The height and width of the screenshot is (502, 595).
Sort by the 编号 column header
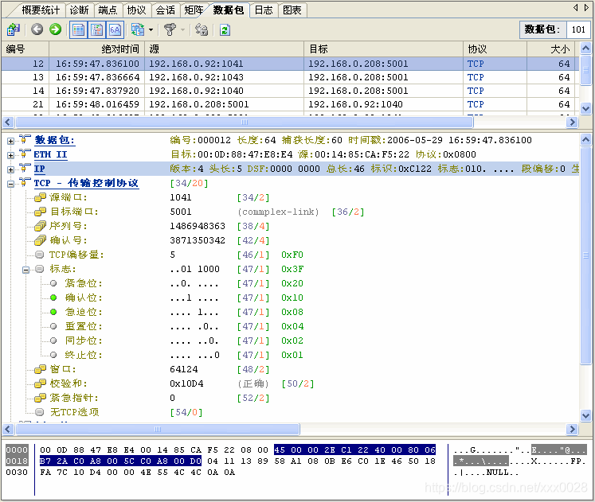25,49
